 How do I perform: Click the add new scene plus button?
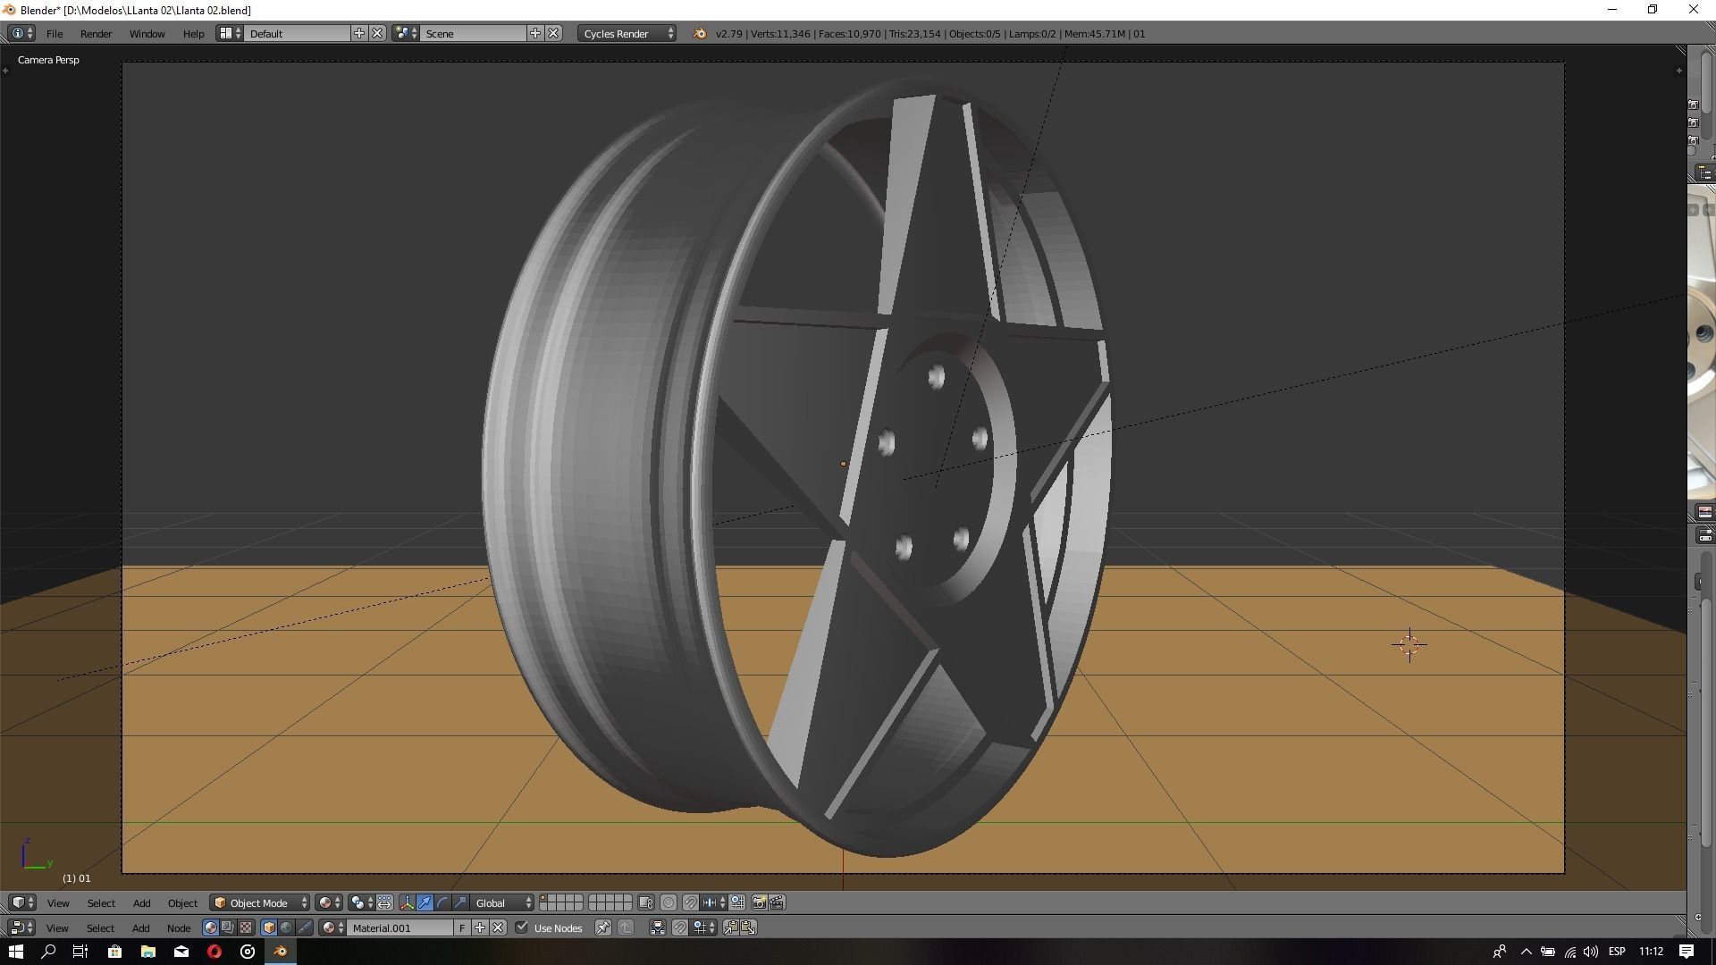click(535, 33)
